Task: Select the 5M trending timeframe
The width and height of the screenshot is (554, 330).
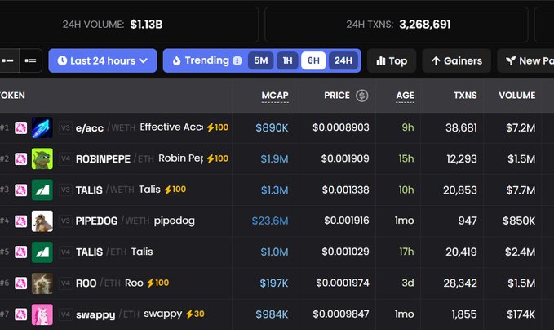Action: pyautogui.click(x=261, y=60)
